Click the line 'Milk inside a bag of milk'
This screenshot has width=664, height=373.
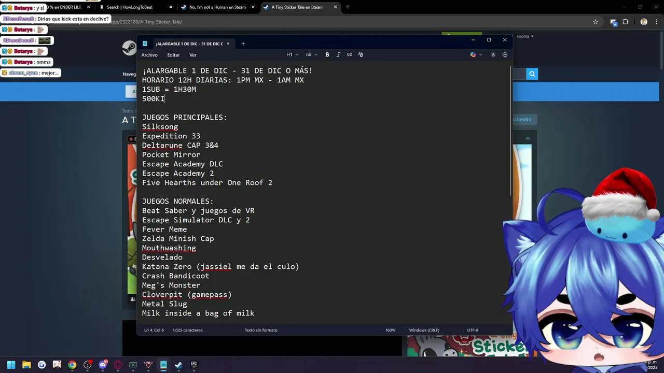point(198,313)
